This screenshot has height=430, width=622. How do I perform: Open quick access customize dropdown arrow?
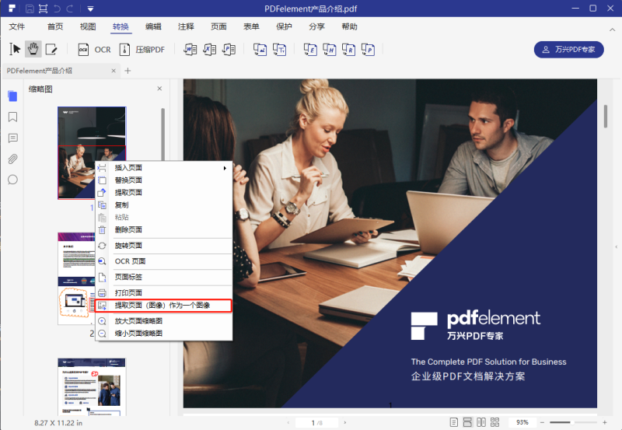point(90,9)
